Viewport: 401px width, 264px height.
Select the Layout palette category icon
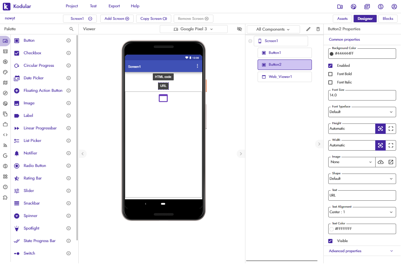(x=5, y=51)
